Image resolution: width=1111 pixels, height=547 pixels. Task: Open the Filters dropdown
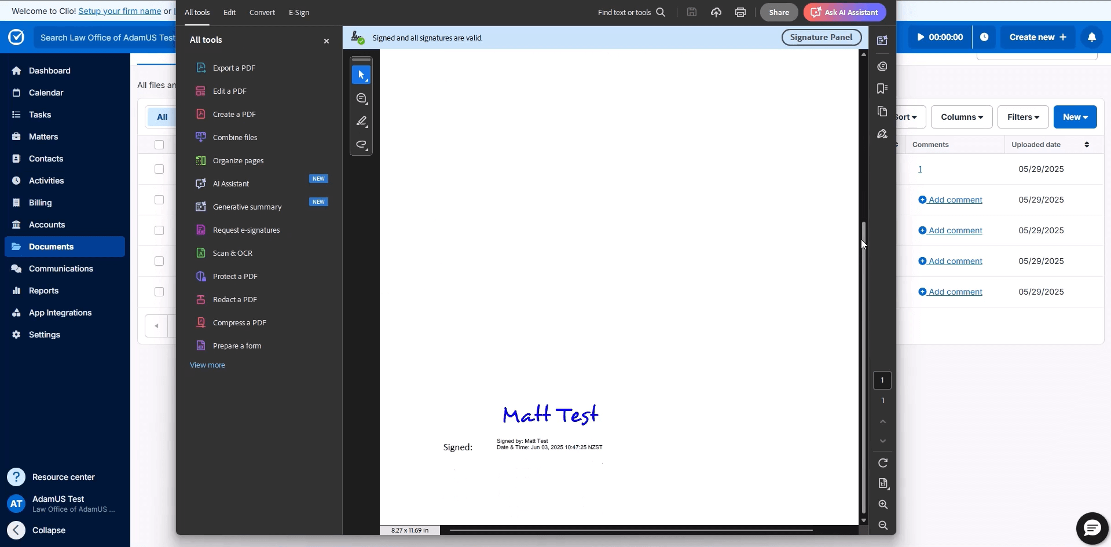click(1022, 117)
